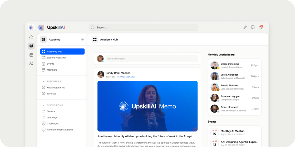Open the Challenges discussion
295x147 pixels.
tap(62, 124)
